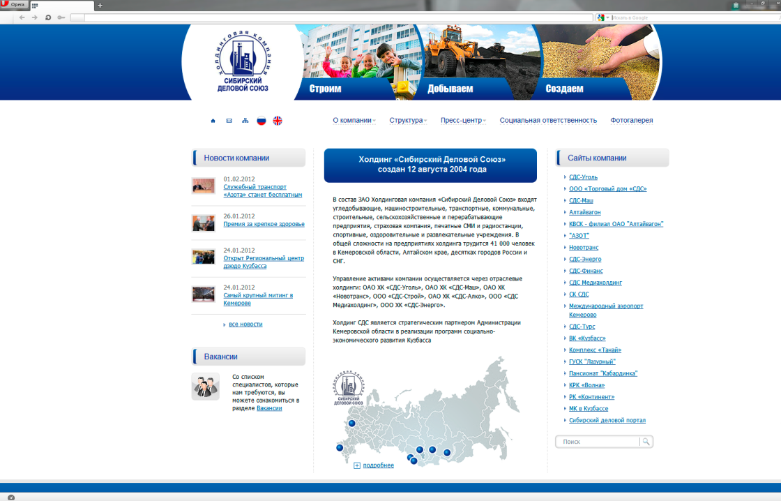Screen dimensions: 781x501
Task: Open news Премия за крепкое здоровье
Action: (264, 224)
